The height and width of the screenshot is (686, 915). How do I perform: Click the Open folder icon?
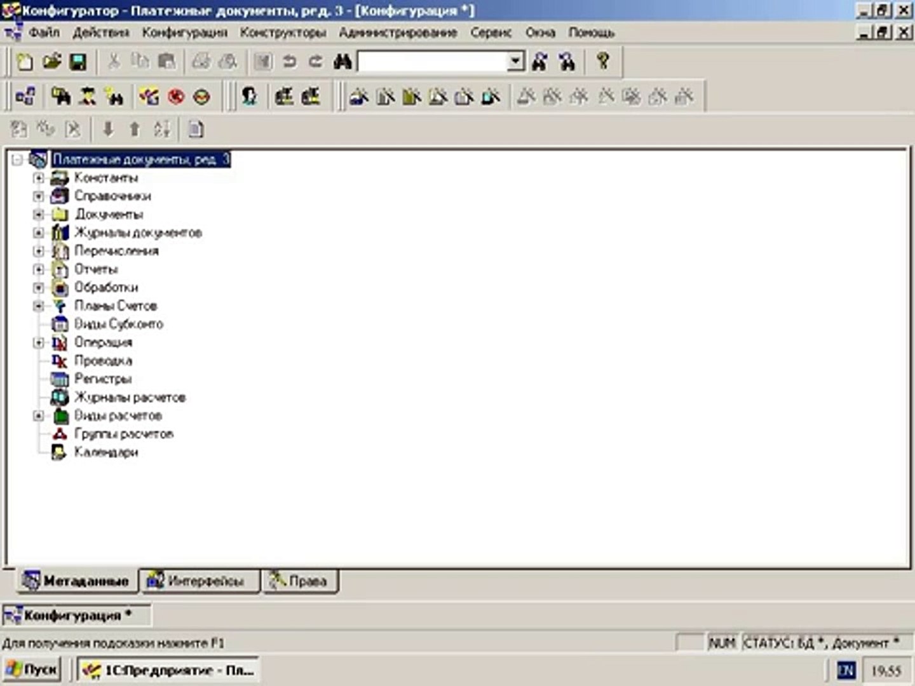(x=51, y=62)
